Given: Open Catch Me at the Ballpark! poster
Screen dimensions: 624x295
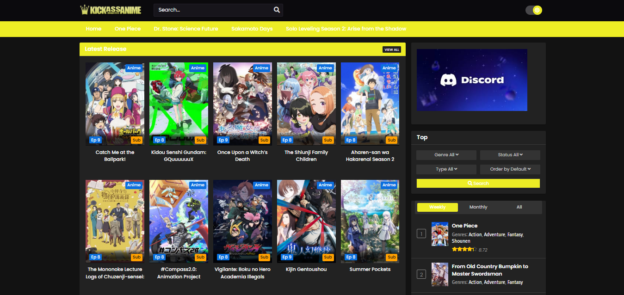Looking at the screenshot, I should click(115, 104).
